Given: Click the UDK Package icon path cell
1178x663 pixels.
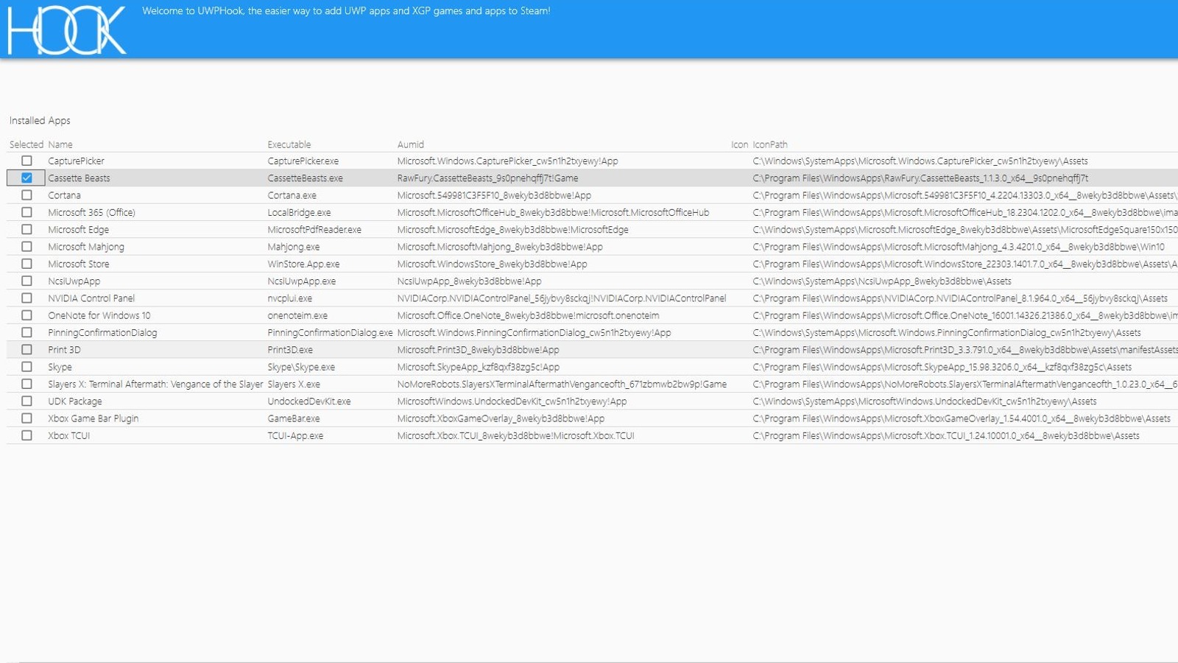Looking at the screenshot, I should coord(924,401).
